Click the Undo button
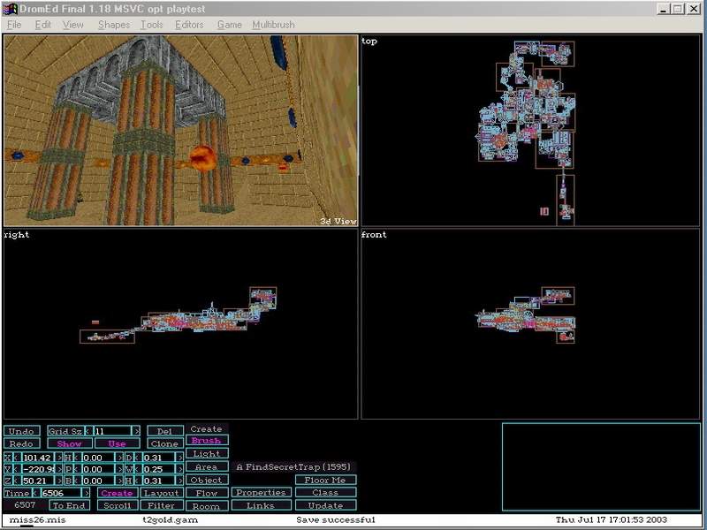 pos(21,431)
